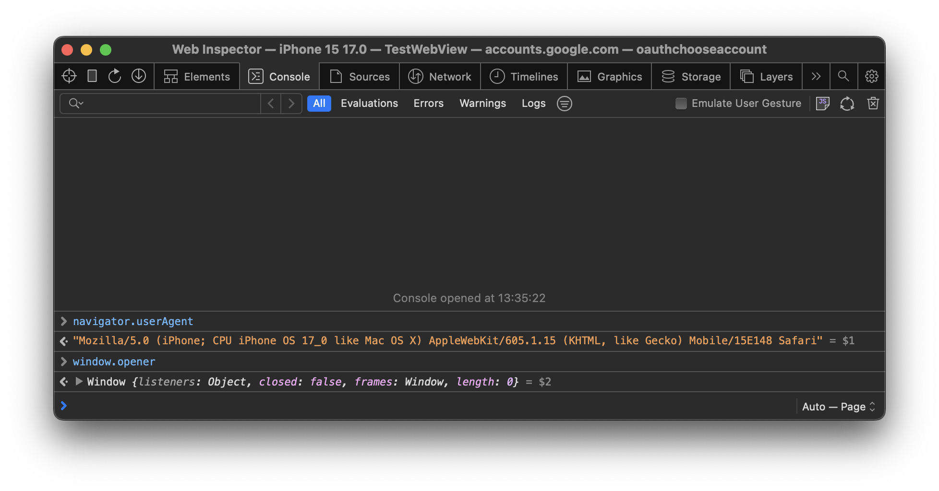Show hidden tabs with the double chevron
The image size is (939, 491).
(816, 76)
